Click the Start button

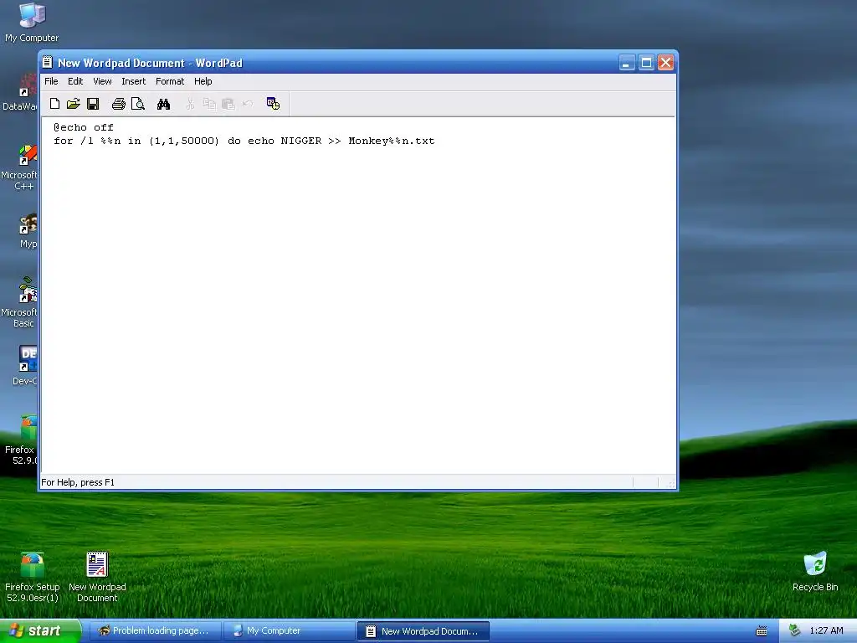pos(40,631)
